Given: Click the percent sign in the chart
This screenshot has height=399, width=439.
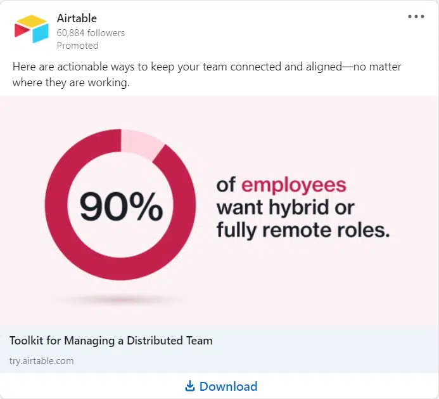Looking at the screenshot, I should (x=146, y=206).
